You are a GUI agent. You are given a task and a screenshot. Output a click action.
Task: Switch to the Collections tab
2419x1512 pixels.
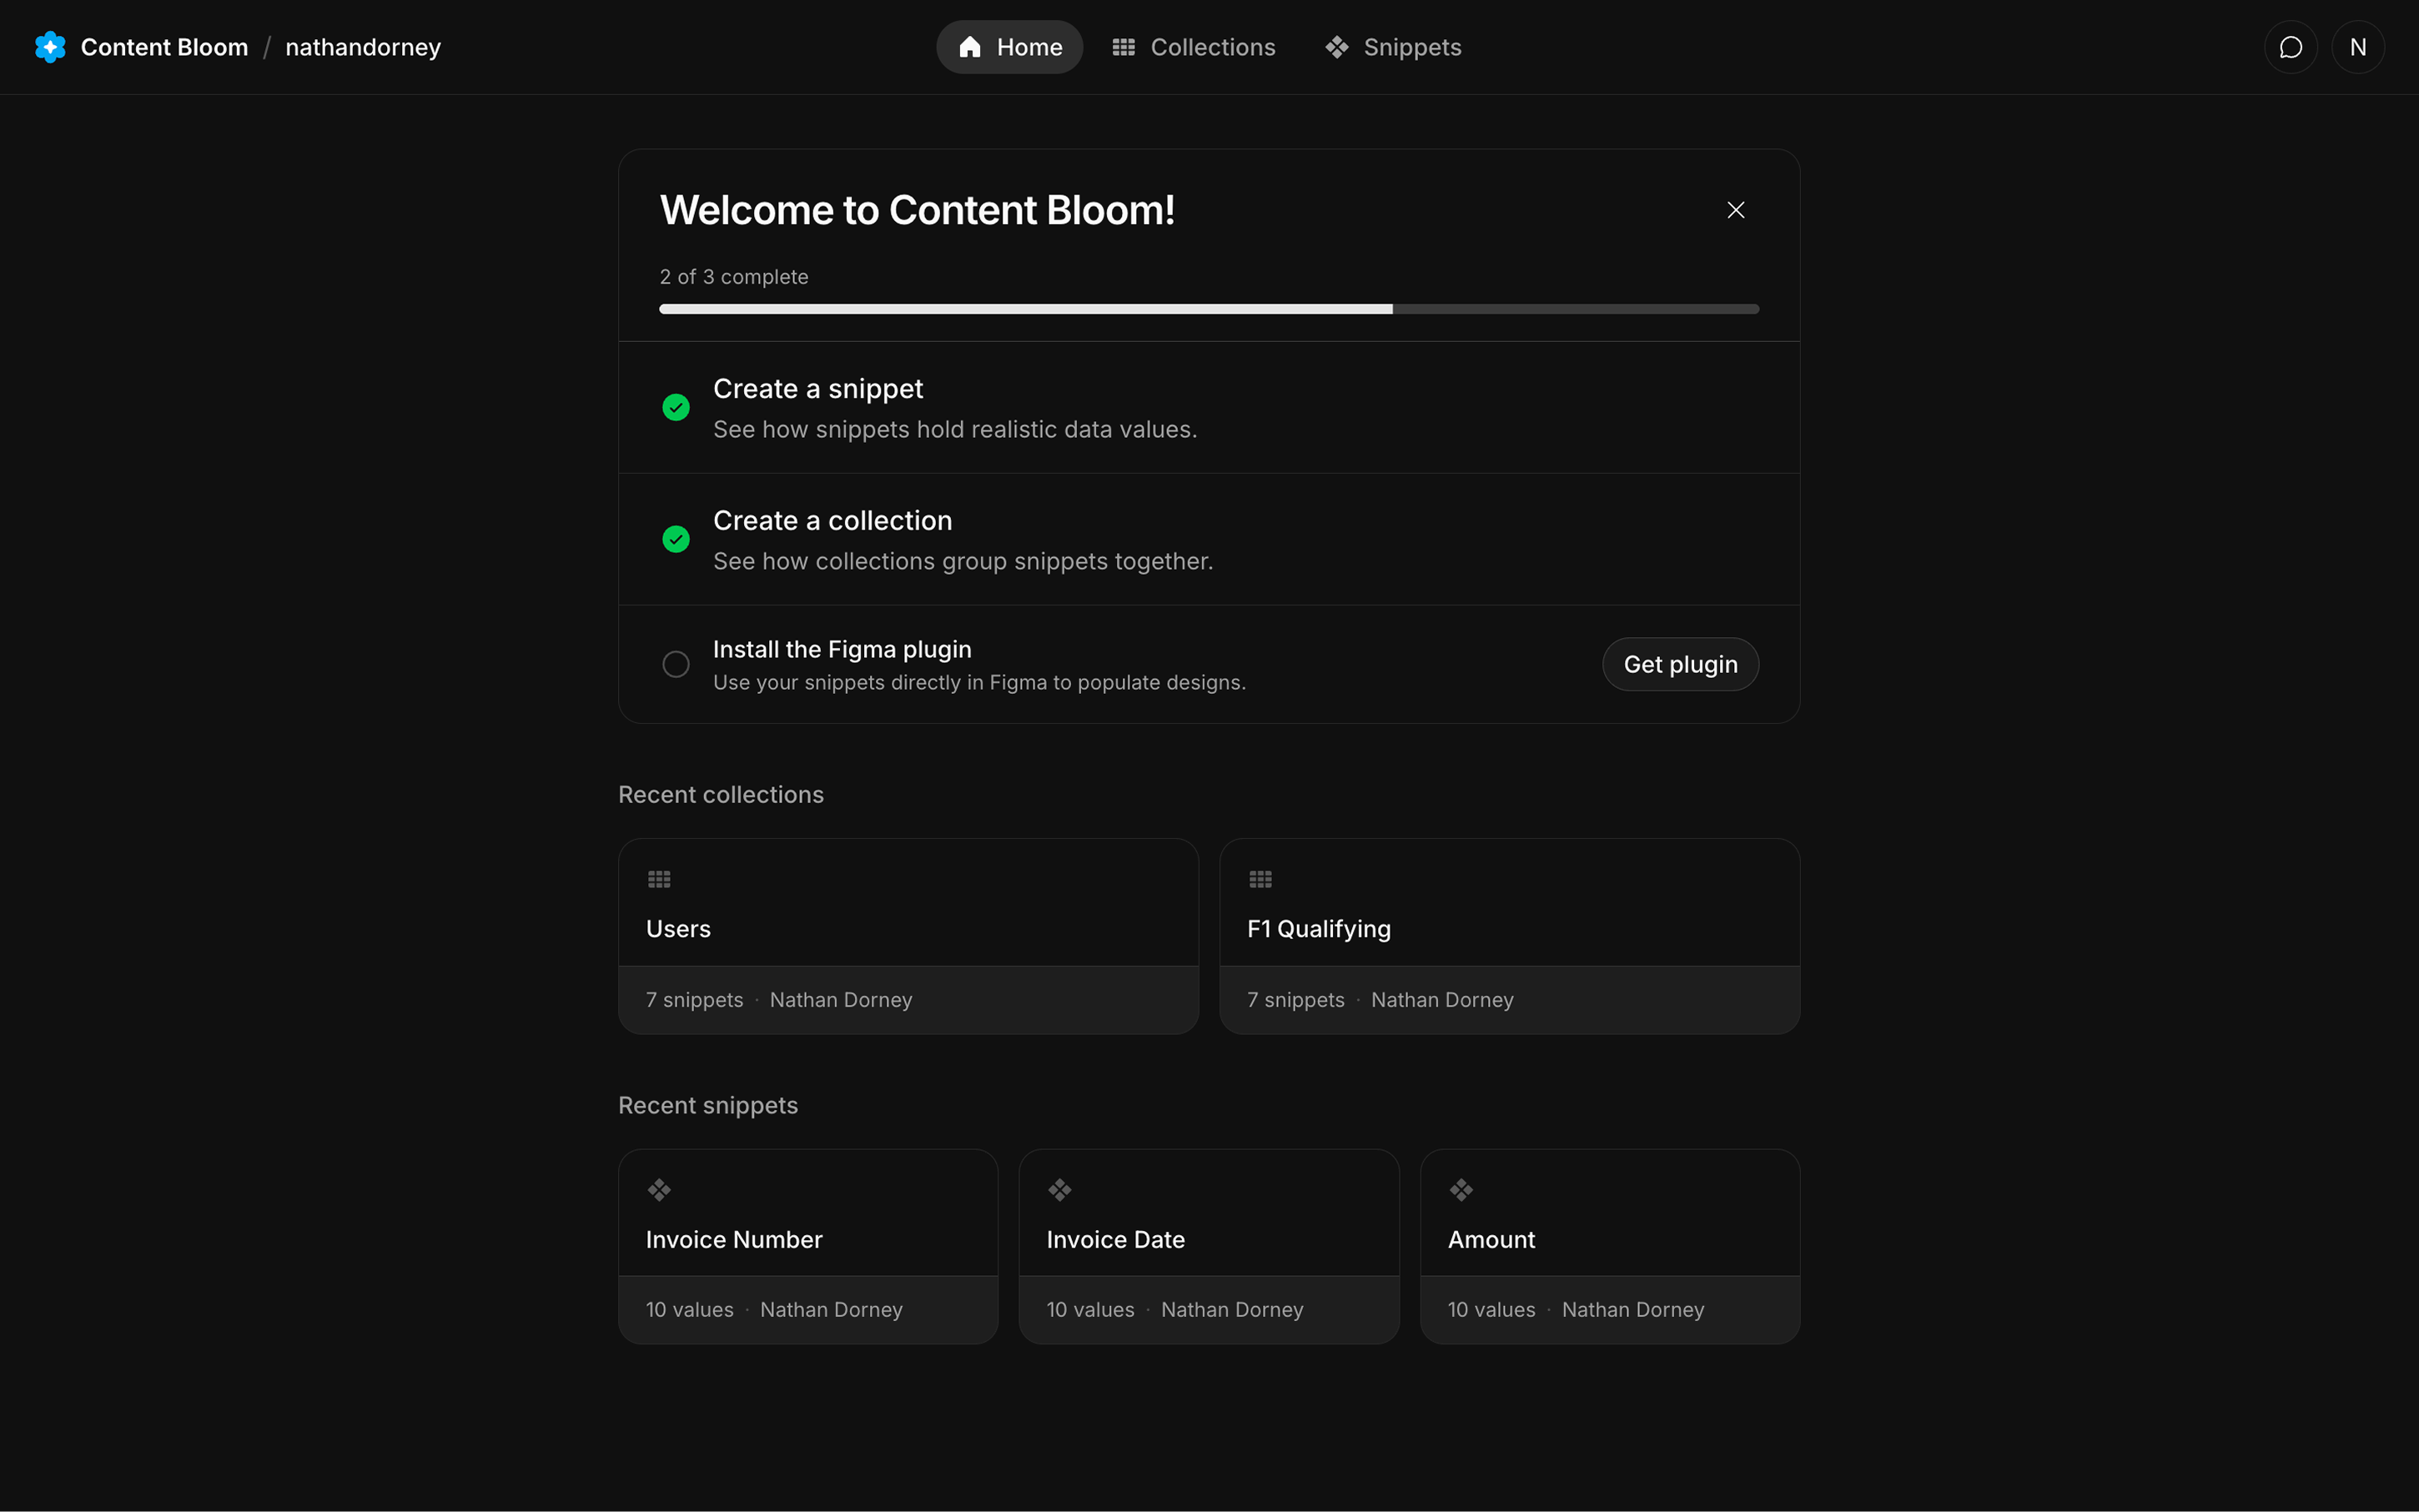[x=1194, y=47]
